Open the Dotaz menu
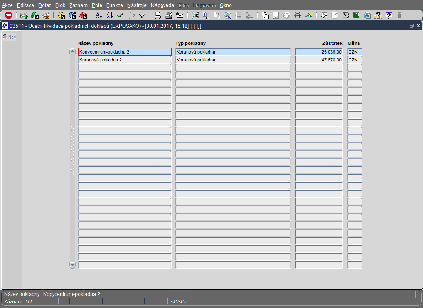Image resolution: width=423 pixels, height=308 pixels. 44,5
